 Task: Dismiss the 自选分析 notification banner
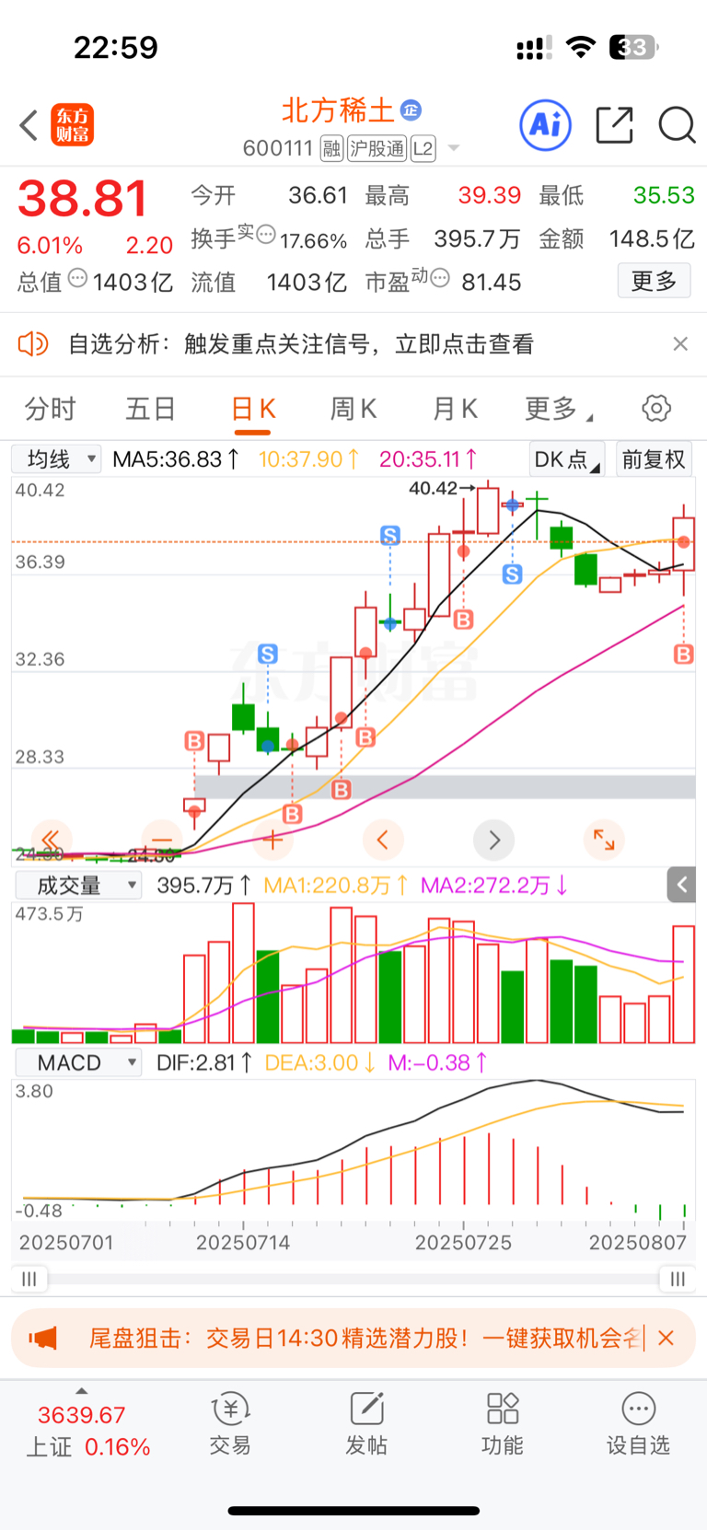coord(680,343)
